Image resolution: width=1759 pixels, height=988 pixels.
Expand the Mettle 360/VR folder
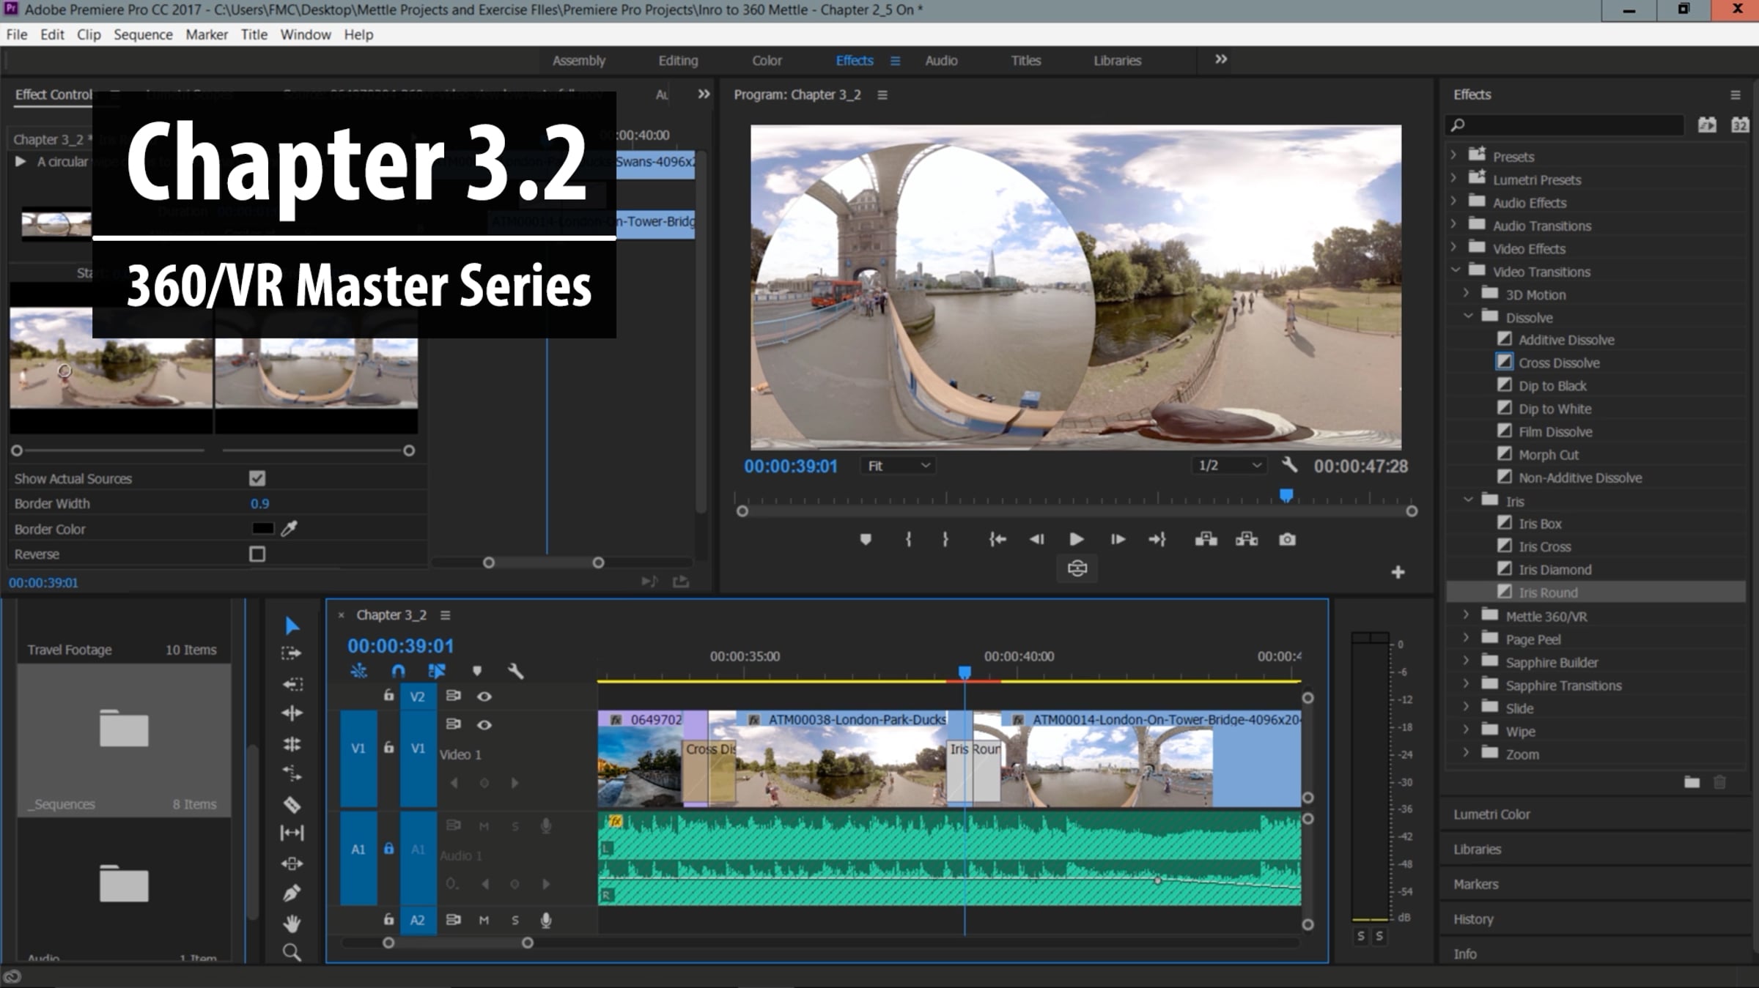[1467, 615]
